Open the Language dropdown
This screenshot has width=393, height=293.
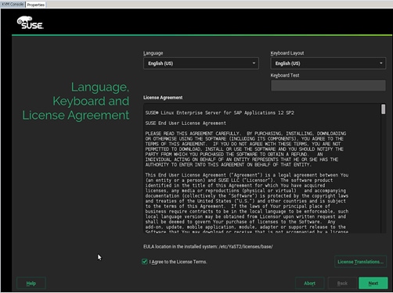click(201, 63)
